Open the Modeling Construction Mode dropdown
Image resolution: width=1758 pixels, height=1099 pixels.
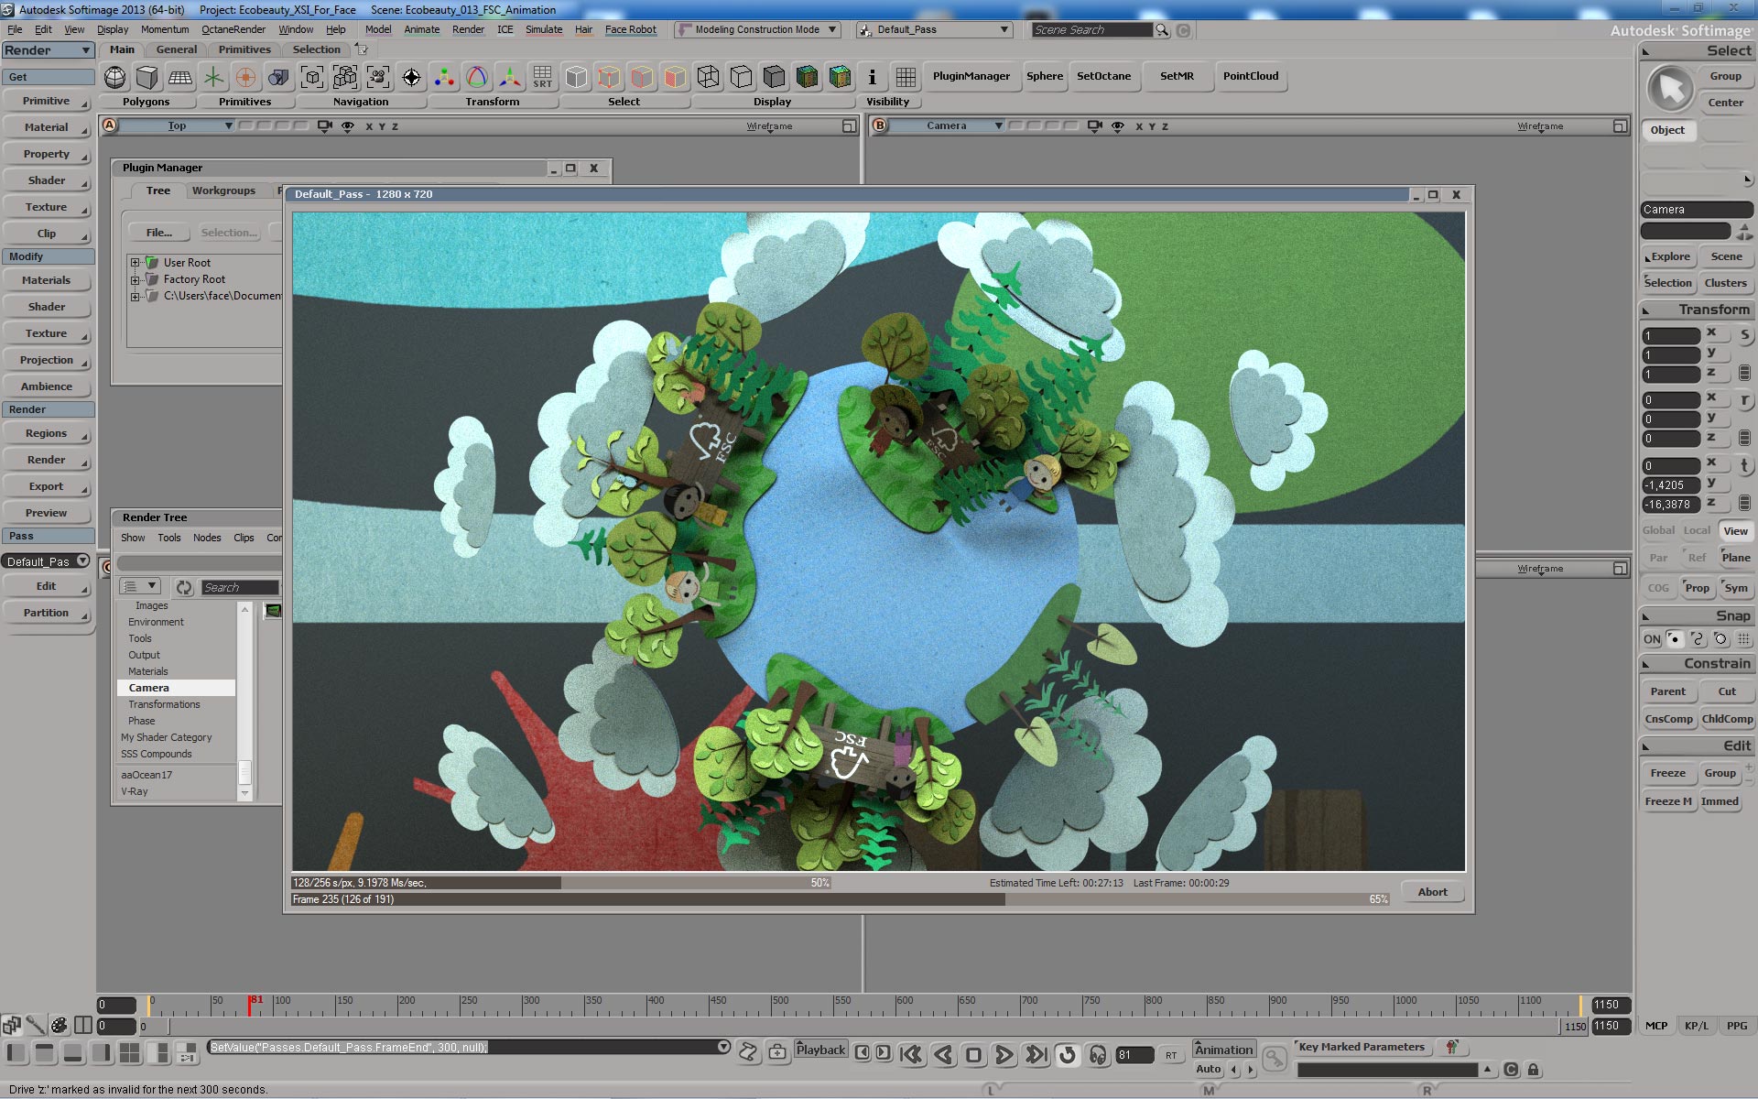pyautogui.click(x=832, y=29)
